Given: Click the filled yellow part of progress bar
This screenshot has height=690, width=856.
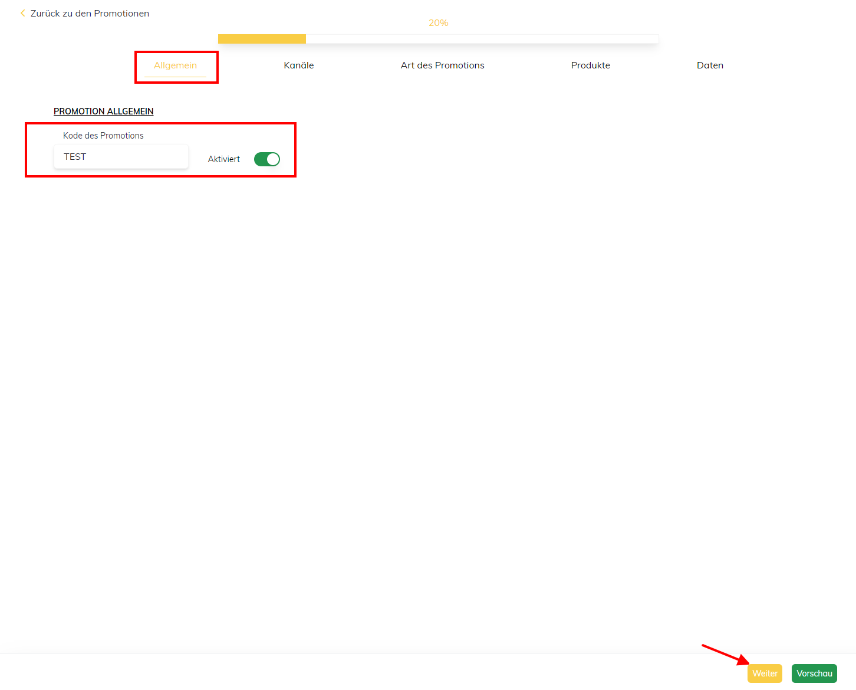Looking at the screenshot, I should tap(262, 39).
